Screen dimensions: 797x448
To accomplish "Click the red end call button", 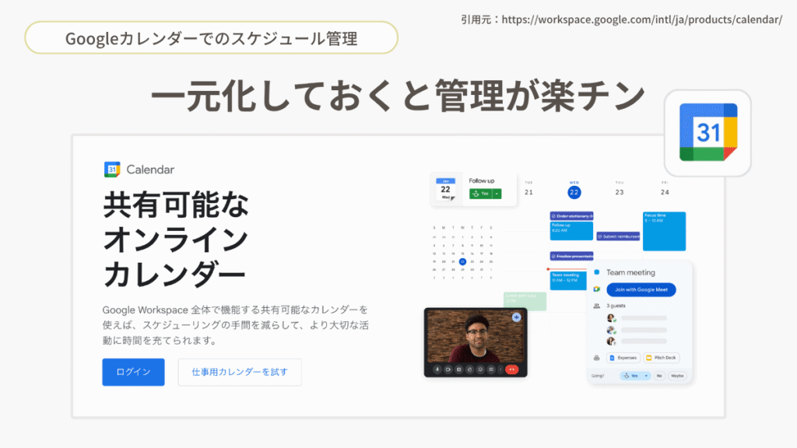I will tap(511, 369).
